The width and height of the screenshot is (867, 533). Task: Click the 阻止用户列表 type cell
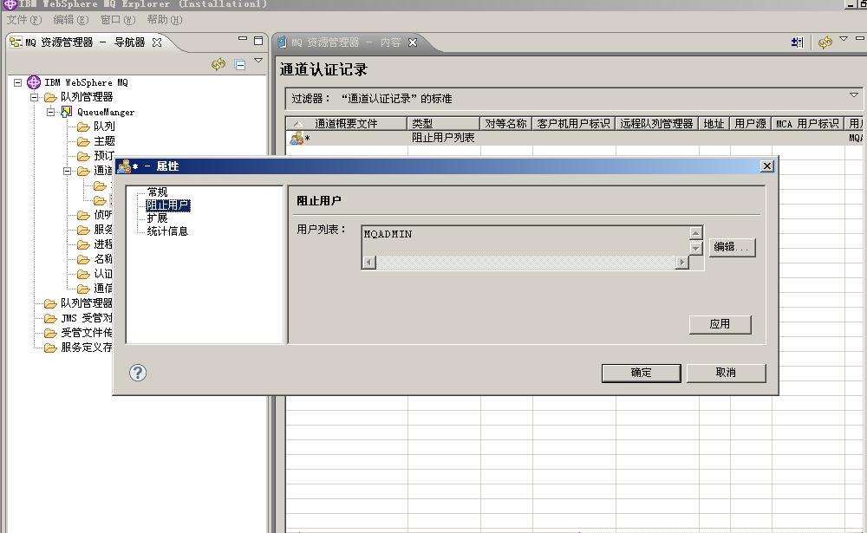[443, 138]
